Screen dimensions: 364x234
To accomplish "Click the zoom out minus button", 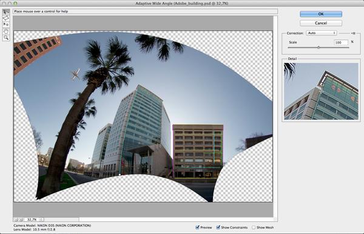I will [x=16, y=219].
